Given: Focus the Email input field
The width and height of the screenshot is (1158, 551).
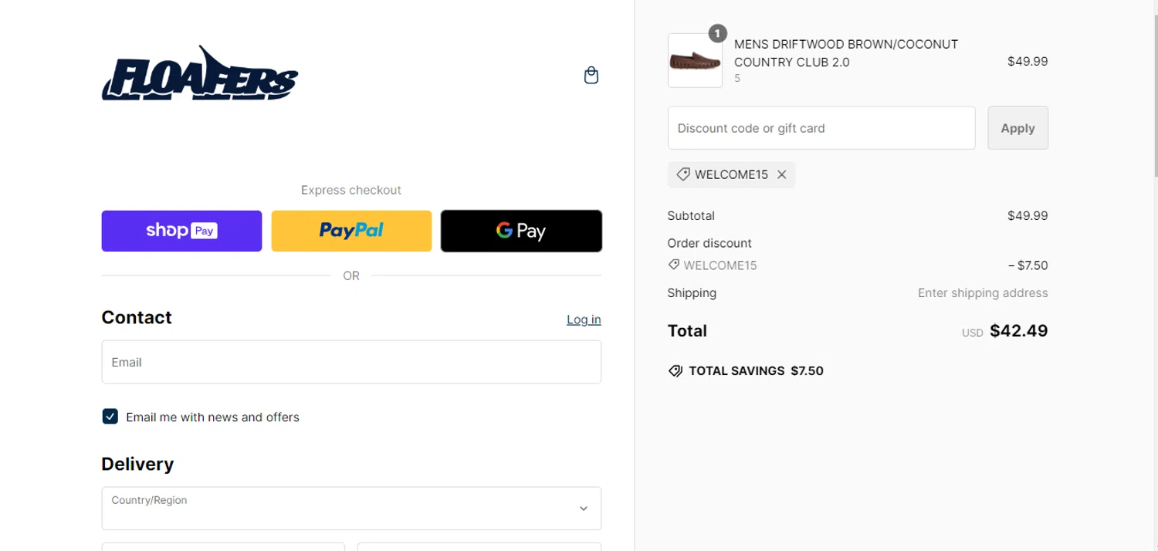Looking at the screenshot, I should point(351,362).
